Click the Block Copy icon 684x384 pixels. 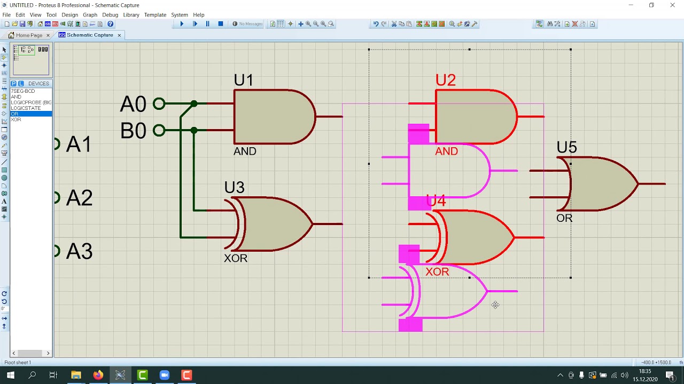point(419,24)
